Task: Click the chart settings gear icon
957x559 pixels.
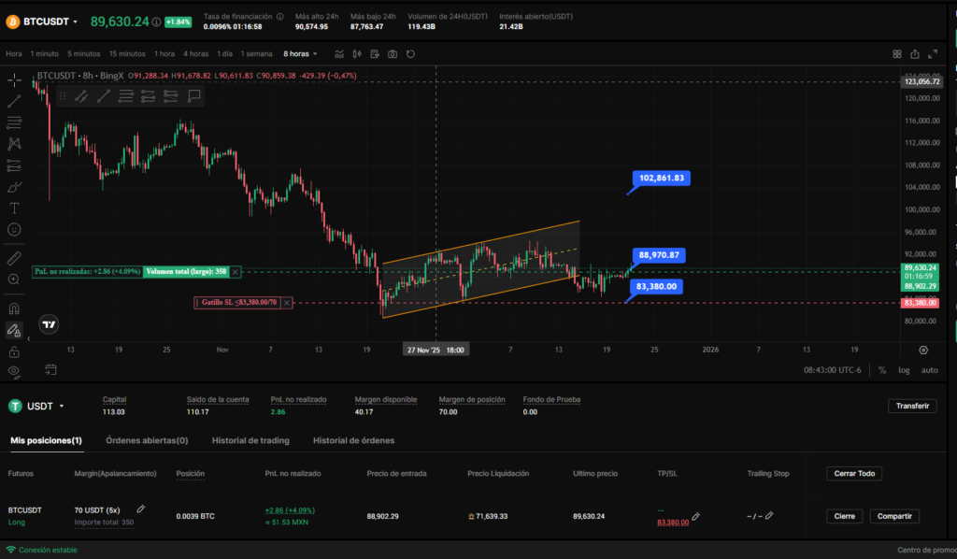Action: (923, 350)
